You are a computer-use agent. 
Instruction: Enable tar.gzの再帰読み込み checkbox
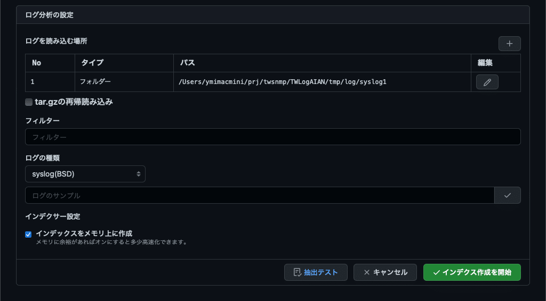point(29,102)
